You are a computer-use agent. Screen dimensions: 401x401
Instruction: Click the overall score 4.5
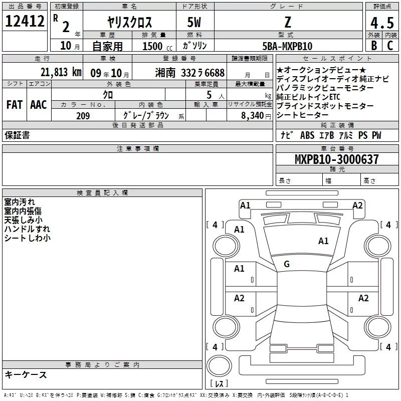pyautogui.click(x=381, y=23)
